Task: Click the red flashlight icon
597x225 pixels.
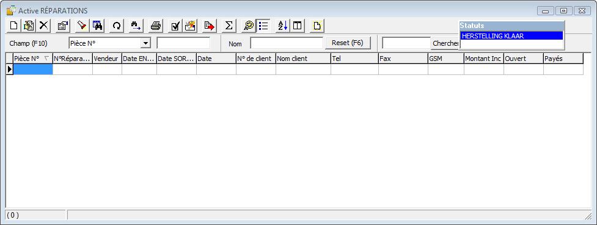Action: click(82, 26)
